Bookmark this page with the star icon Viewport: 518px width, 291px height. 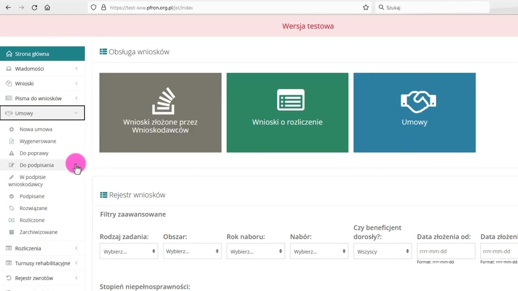pyautogui.click(x=366, y=8)
